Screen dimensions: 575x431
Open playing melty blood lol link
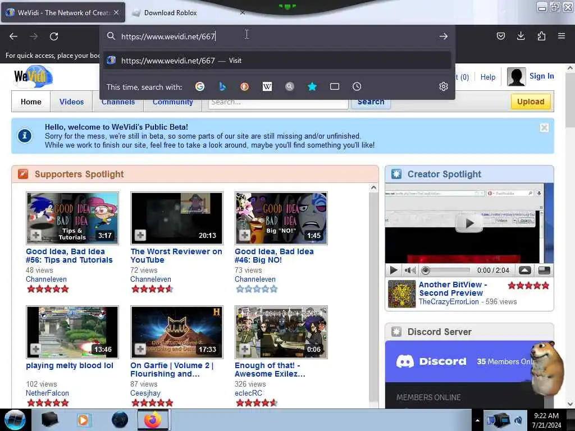point(69,365)
